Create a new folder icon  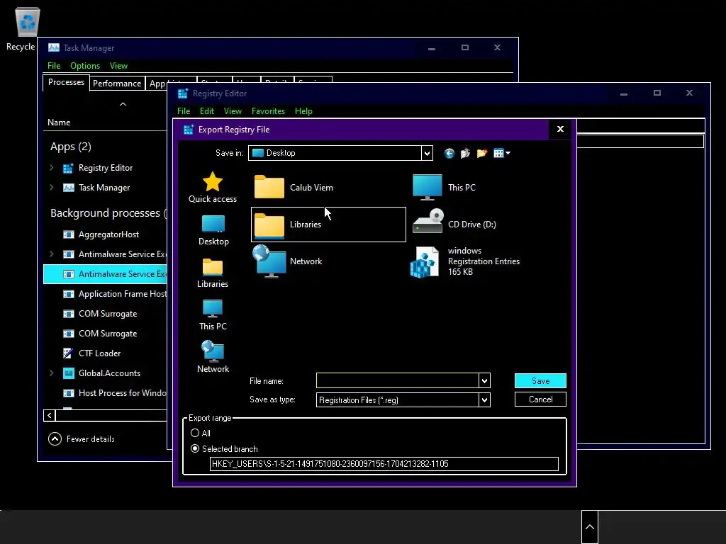pyautogui.click(x=482, y=153)
